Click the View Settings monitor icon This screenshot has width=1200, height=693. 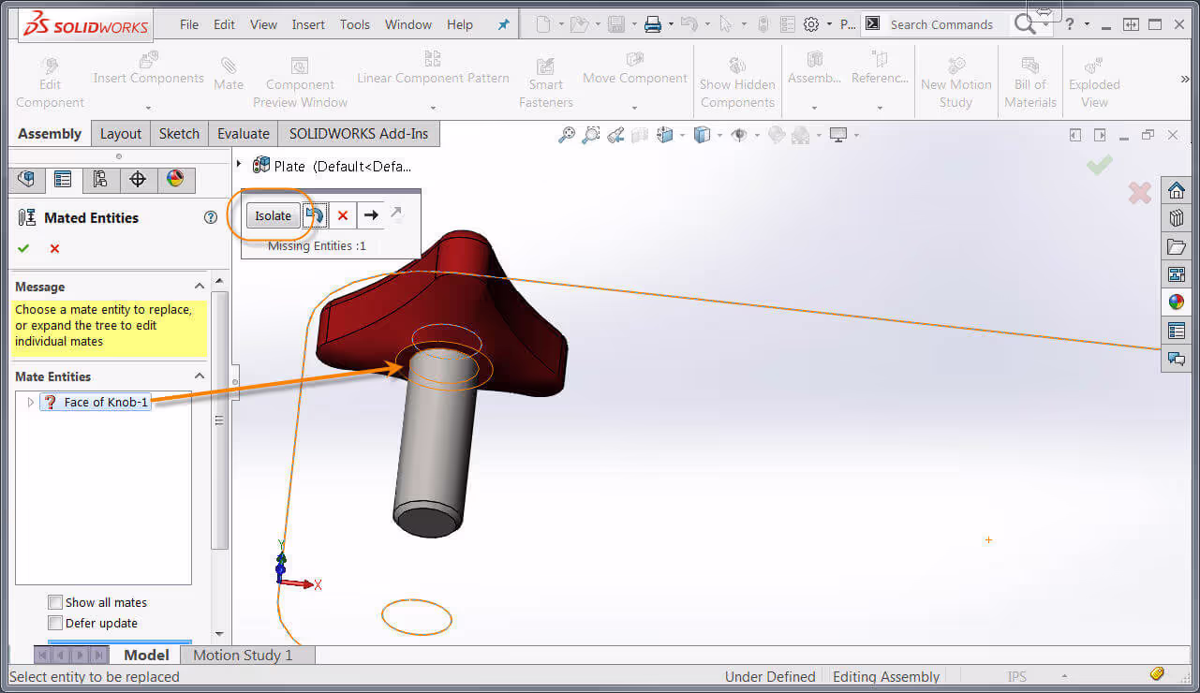pyautogui.click(x=837, y=135)
